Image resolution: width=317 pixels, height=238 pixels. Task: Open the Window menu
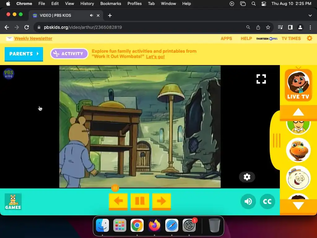tap(168, 4)
